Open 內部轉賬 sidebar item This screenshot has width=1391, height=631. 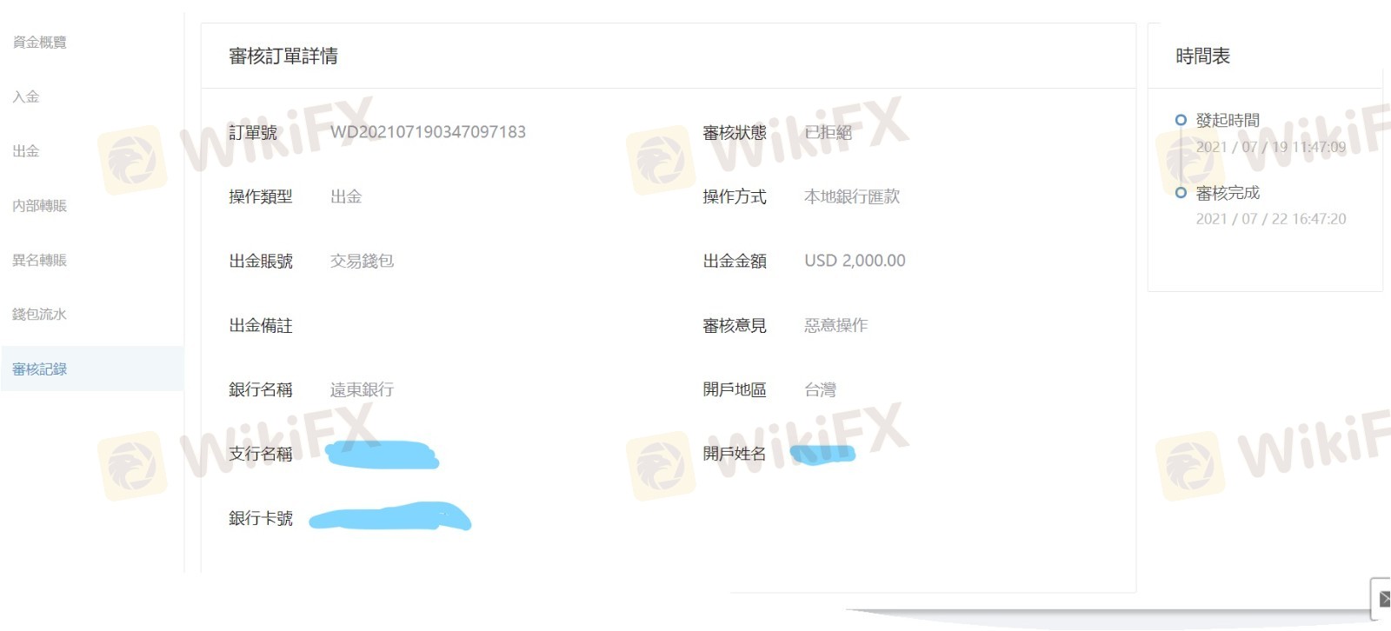point(39,206)
